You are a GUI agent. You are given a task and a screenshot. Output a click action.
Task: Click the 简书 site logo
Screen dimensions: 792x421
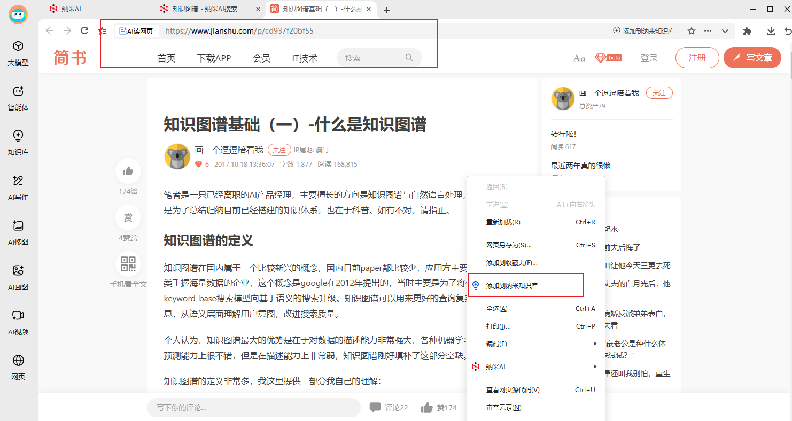pyautogui.click(x=70, y=58)
